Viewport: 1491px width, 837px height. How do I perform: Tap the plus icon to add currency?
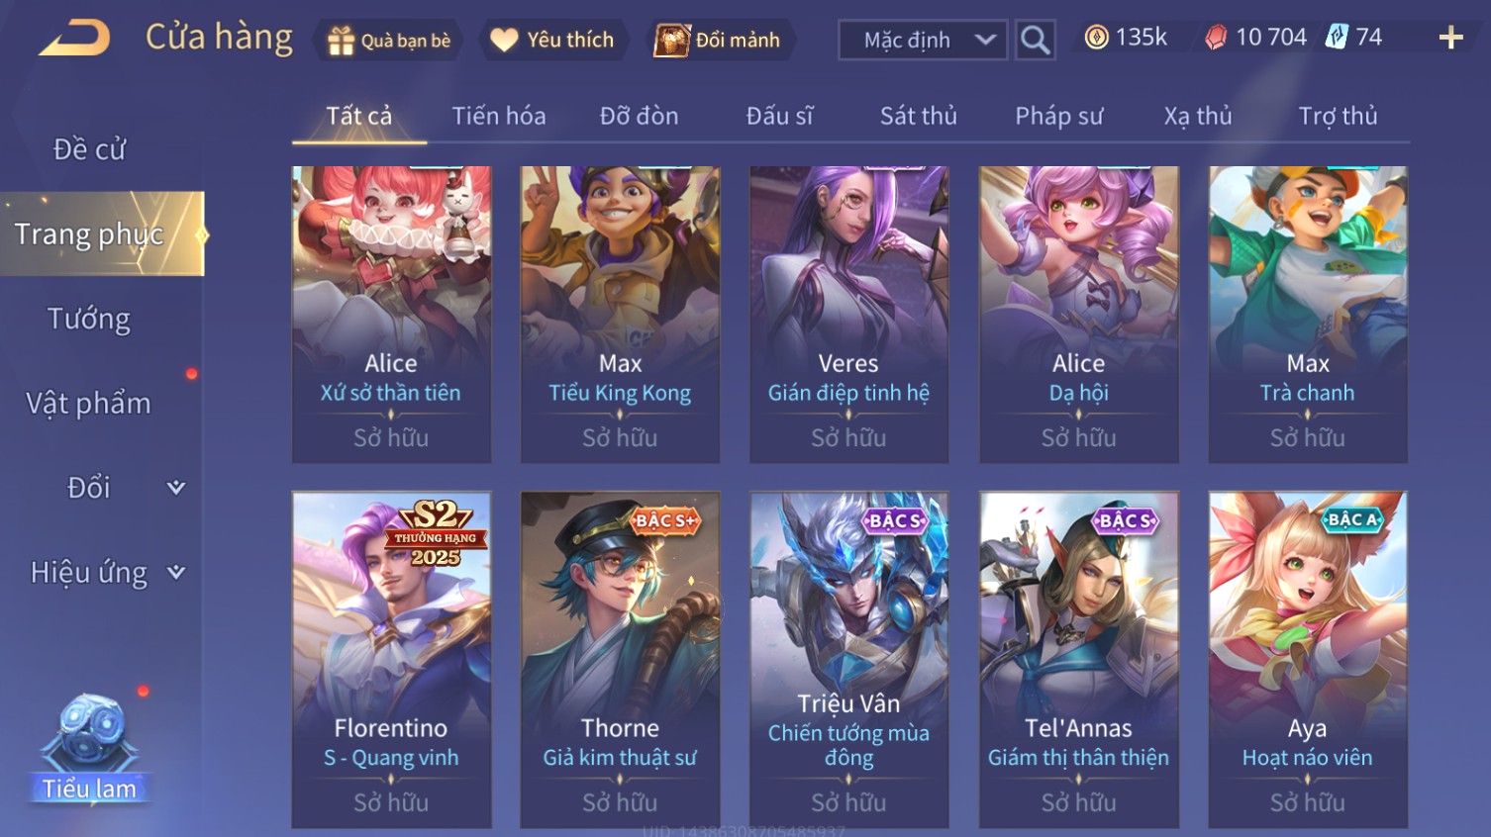pos(1450,38)
